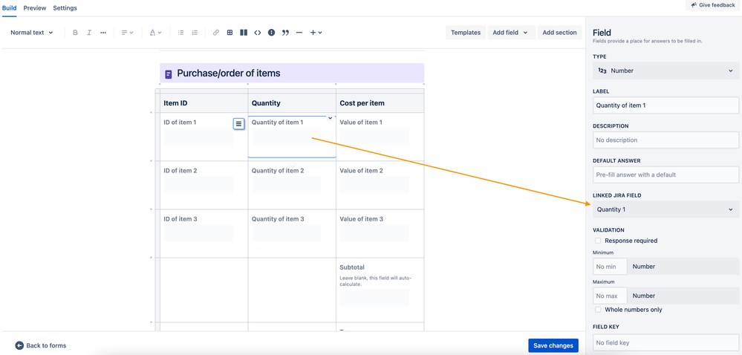Open the text color picker
The width and height of the screenshot is (742, 355).
[156, 33]
